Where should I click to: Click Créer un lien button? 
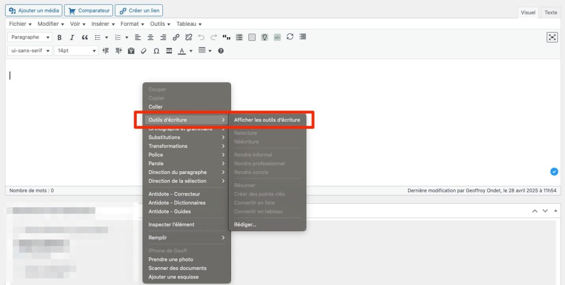point(139,10)
